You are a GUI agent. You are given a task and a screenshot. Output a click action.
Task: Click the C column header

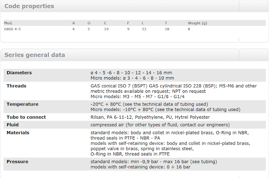(105, 23)
